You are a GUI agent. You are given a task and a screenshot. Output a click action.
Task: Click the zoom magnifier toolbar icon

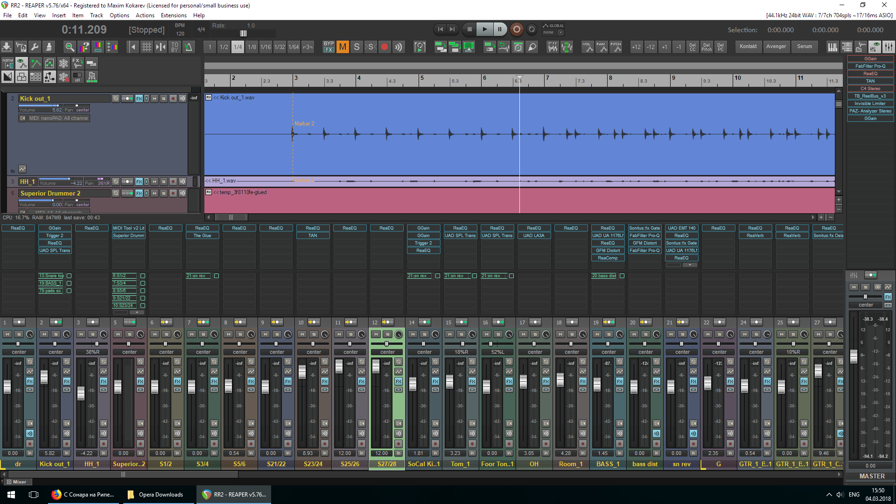[70, 47]
